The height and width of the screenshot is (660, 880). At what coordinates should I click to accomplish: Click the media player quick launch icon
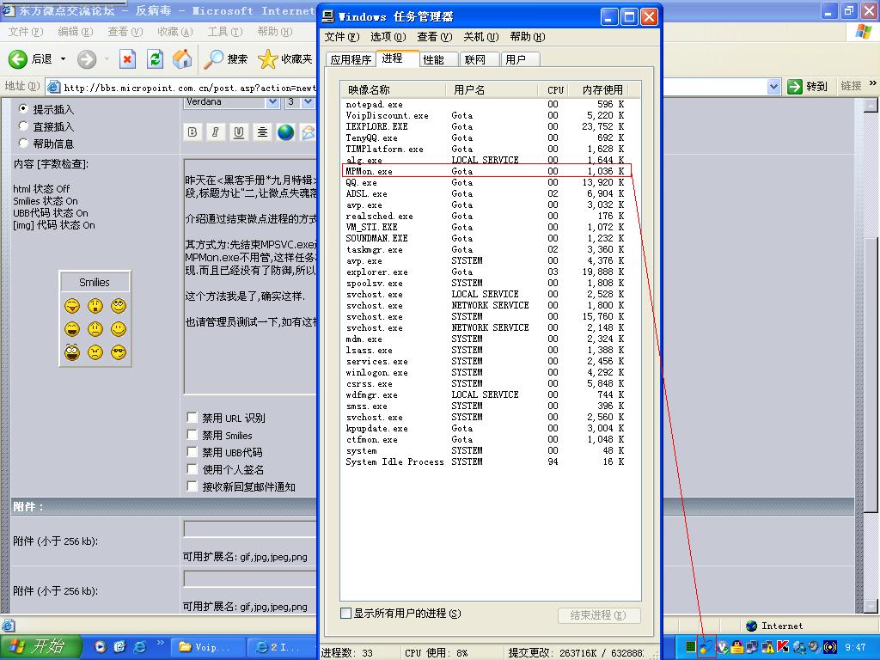tap(100, 647)
